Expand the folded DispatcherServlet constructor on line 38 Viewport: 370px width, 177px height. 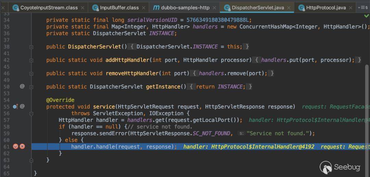32,47
